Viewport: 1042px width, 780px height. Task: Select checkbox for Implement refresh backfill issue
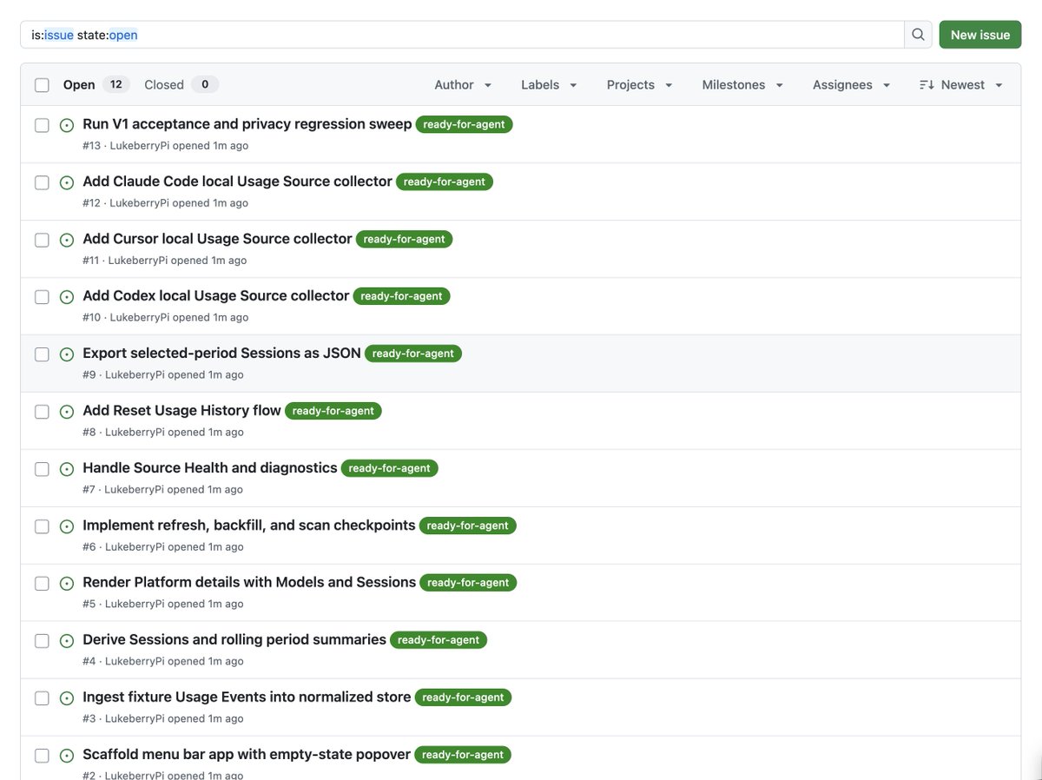pyautogui.click(x=42, y=526)
